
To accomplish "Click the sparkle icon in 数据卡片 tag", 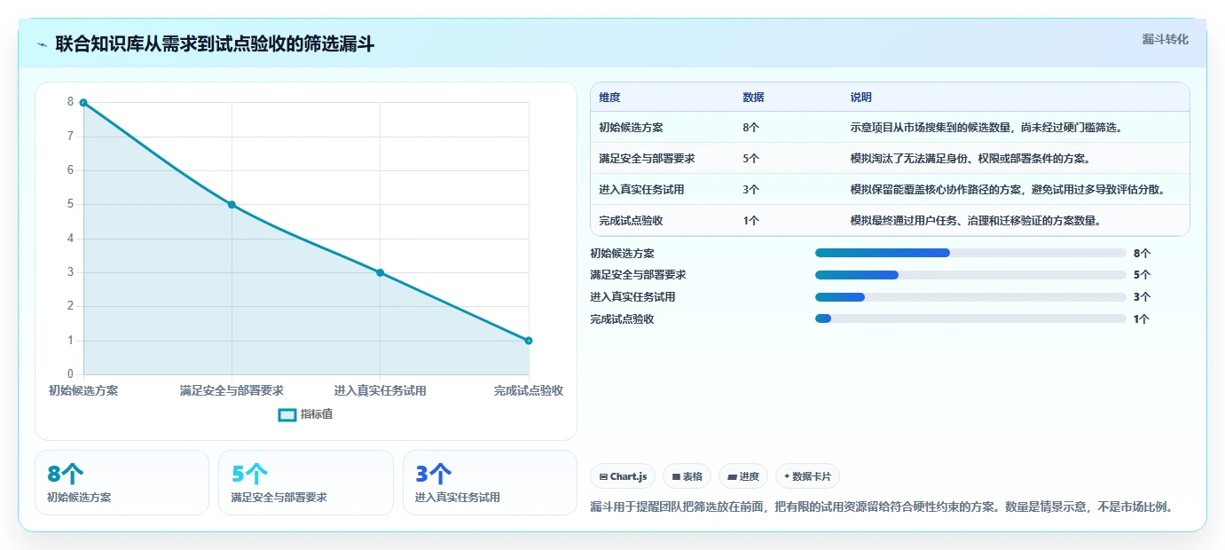I will pos(787,476).
